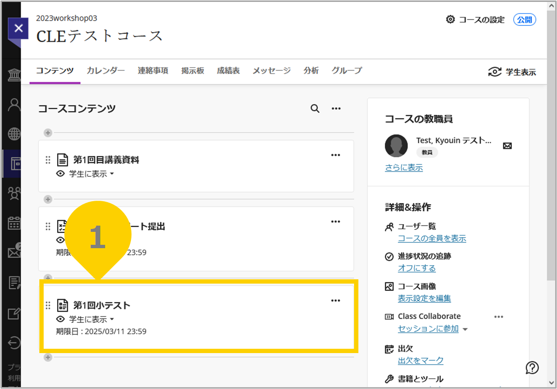Screen dimensions: 557x389
Task: Open the メッセージ tab
Action: click(272, 70)
